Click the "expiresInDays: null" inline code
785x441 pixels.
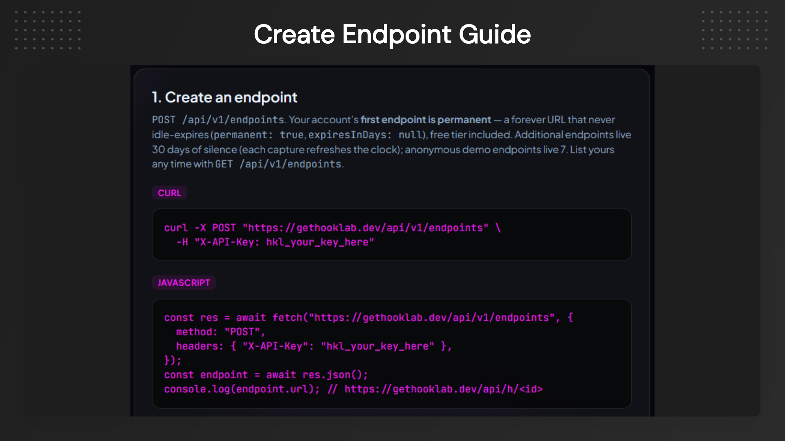(x=366, y=135)
